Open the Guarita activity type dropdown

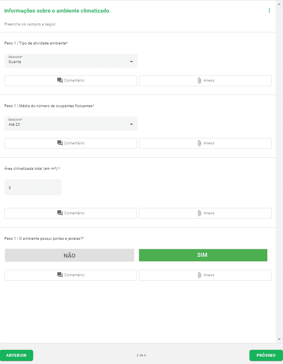(x=71, y=61)
